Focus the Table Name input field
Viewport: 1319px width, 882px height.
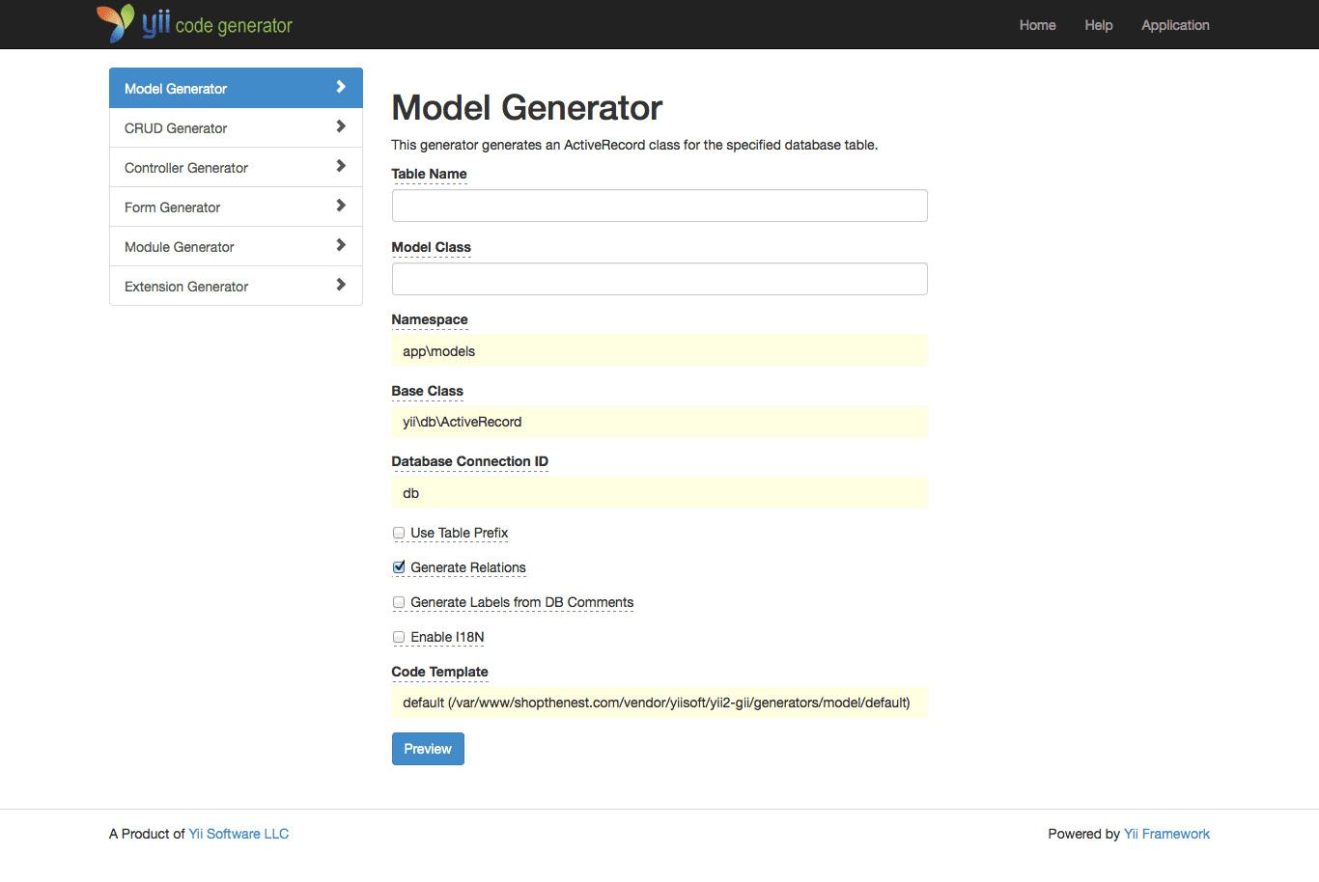[659, 206]
